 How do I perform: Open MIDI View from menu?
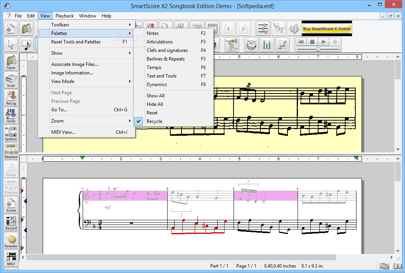coord(86,132)
